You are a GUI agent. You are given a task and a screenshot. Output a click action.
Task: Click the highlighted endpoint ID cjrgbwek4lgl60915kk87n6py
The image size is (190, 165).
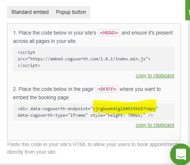(124, 109)
